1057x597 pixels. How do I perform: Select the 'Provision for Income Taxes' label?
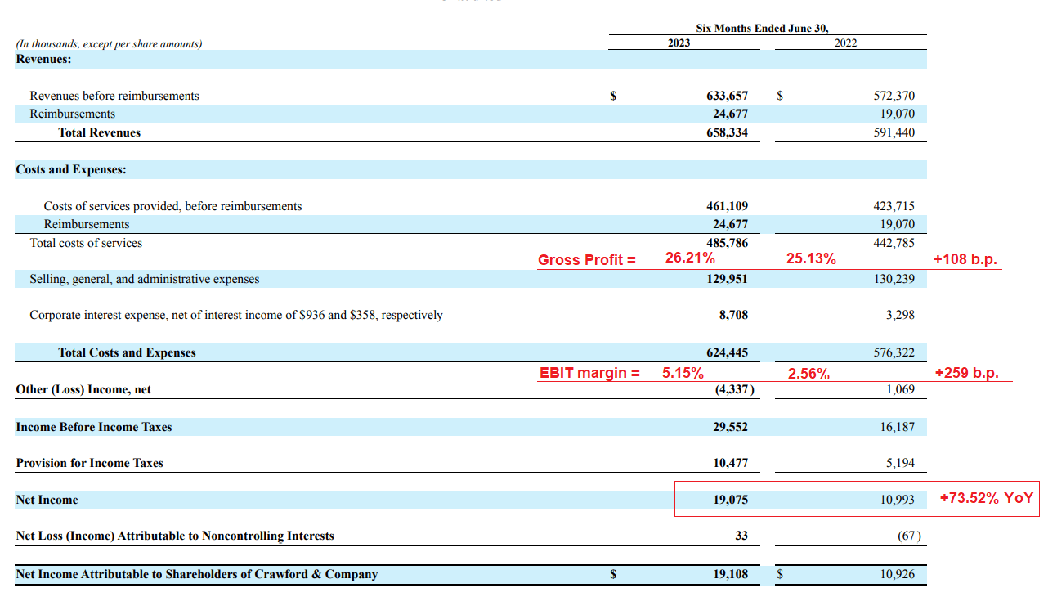point(89,463)
